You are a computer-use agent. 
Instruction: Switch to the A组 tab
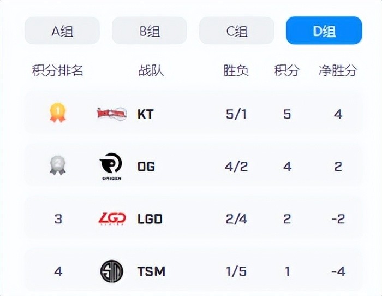click(62, 31)
